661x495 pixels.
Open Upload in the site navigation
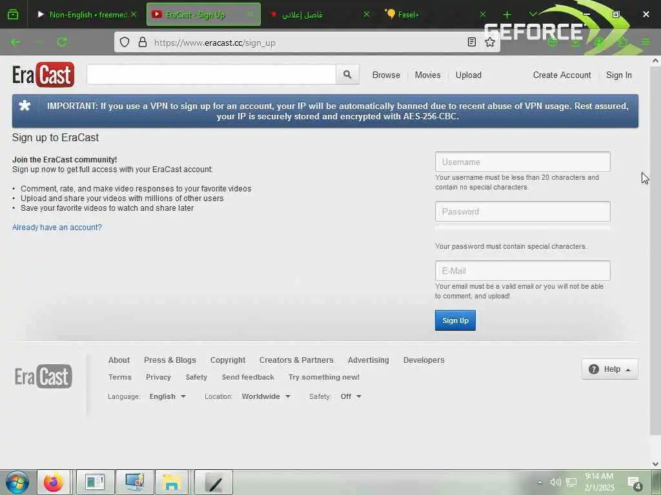pos(469,75)
